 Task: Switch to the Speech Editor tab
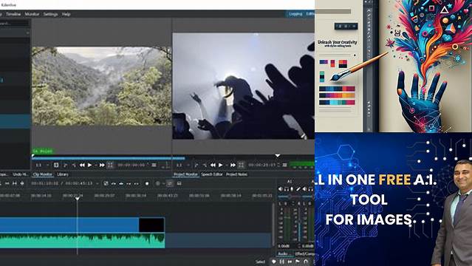click(x=212, y=174)
